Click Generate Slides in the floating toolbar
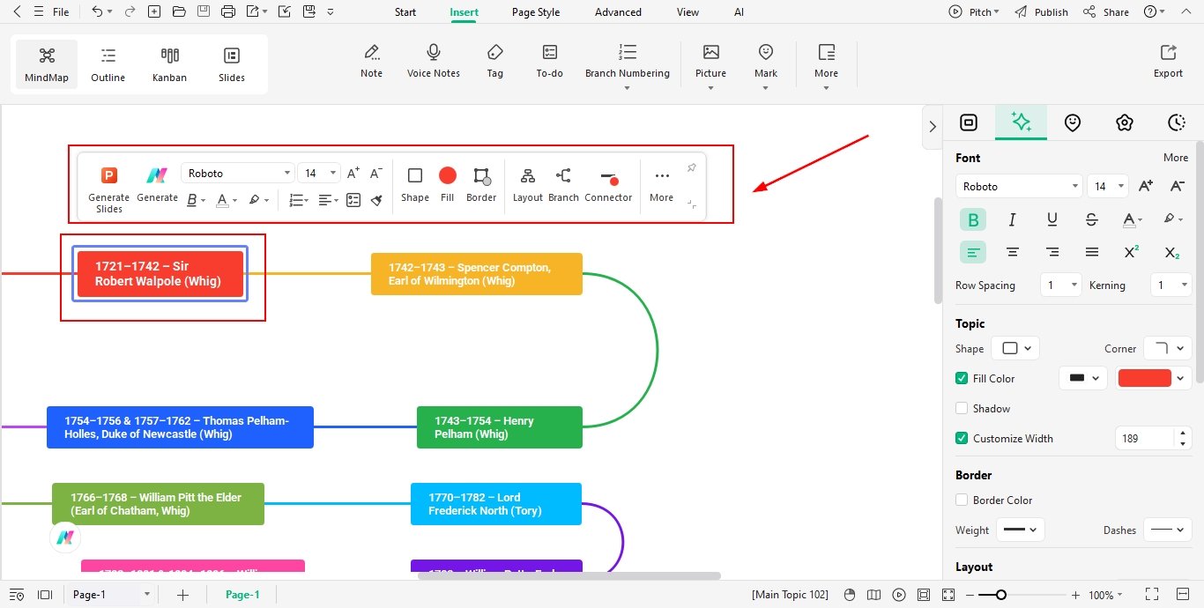Viewport: 1204px width, 608px height. coord(109,189)
